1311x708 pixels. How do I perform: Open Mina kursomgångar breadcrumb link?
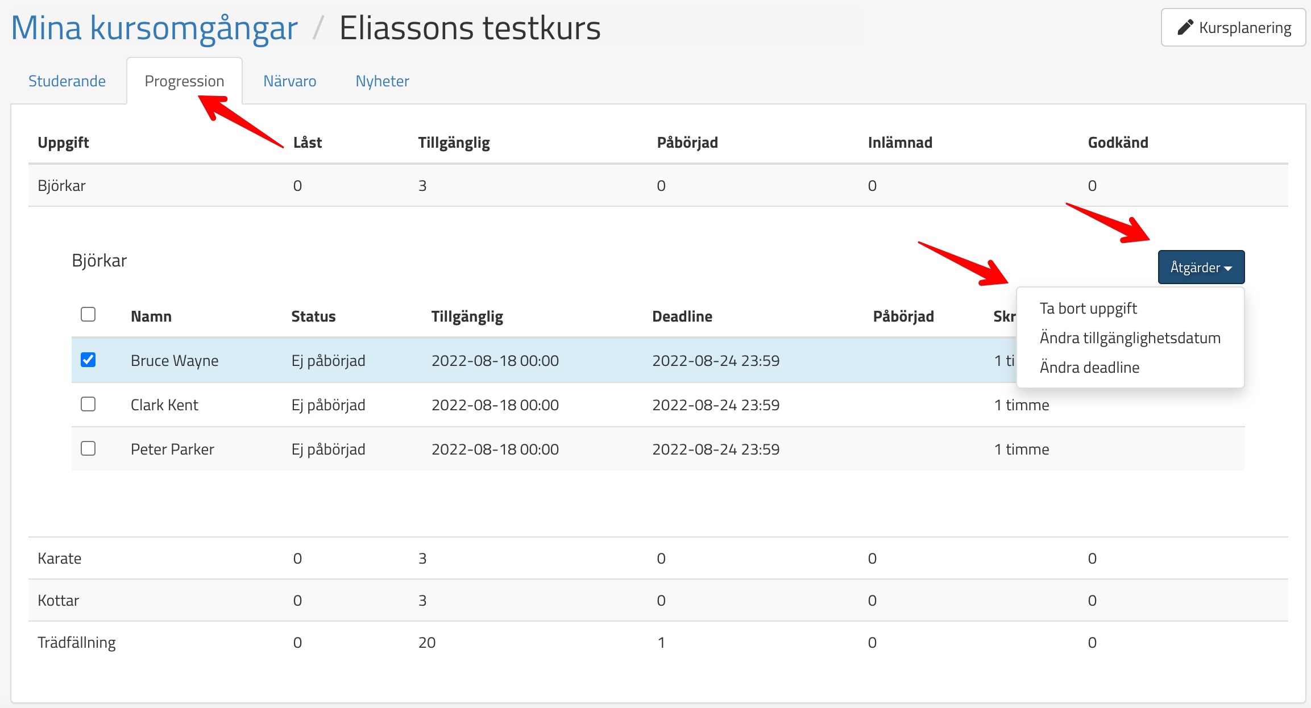154,27
